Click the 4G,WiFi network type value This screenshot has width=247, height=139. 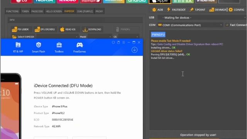(56, 126)
